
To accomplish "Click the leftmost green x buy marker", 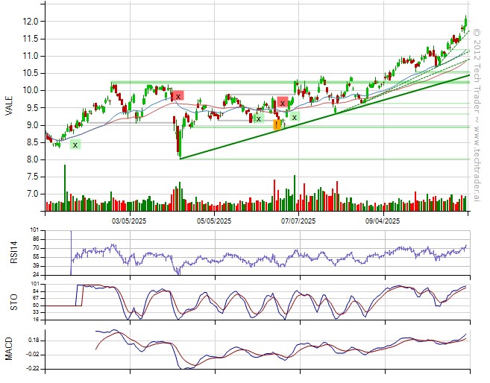I will pos(75,145).
